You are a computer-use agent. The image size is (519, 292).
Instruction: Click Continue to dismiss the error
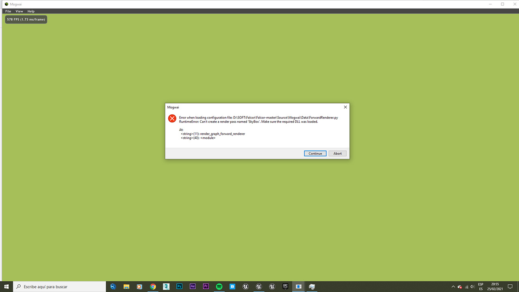315,153
